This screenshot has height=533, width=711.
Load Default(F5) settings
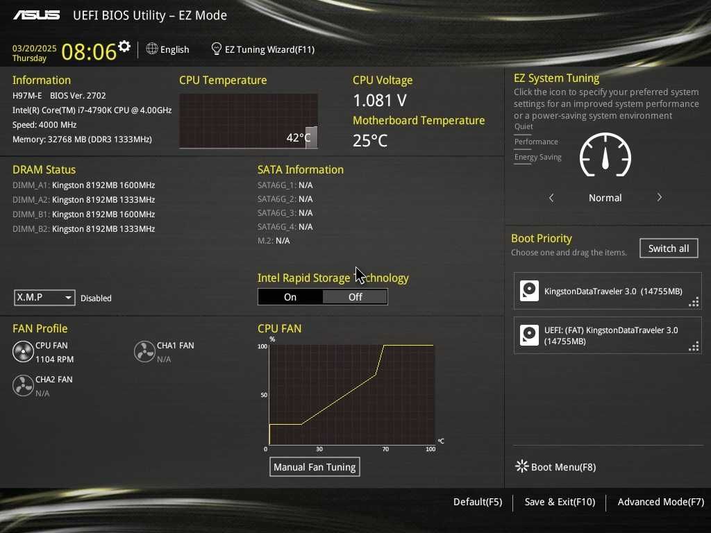click(x=478, y=502)
